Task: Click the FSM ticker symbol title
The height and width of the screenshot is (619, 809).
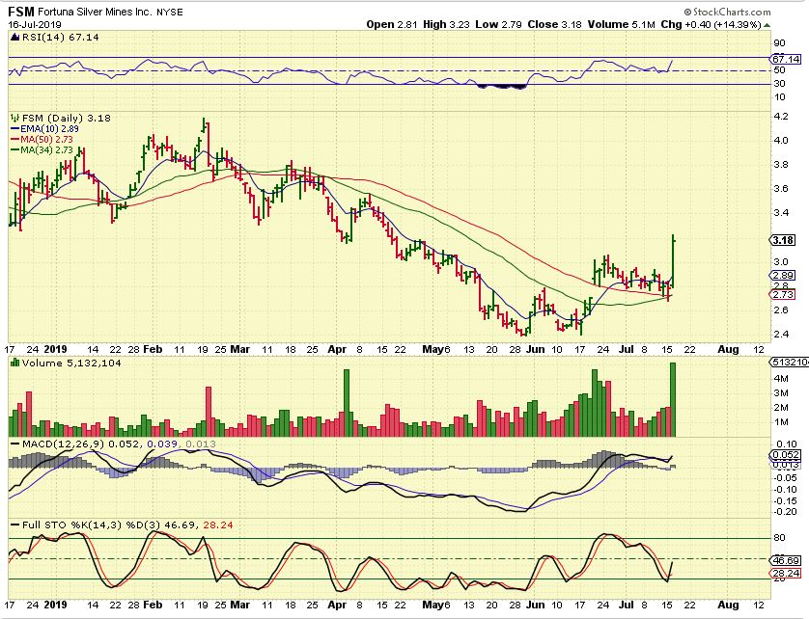Action: (23, 12)
